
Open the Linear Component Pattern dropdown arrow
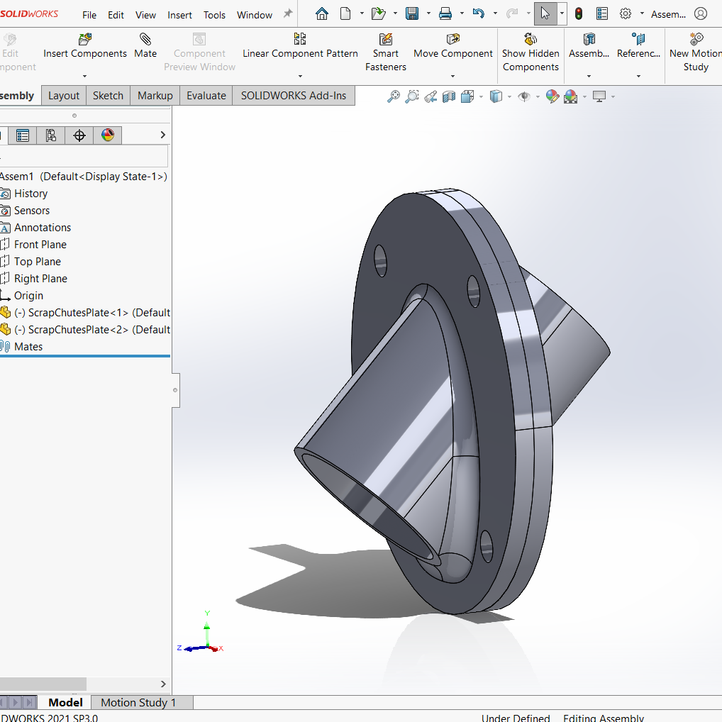coord(300,76)
